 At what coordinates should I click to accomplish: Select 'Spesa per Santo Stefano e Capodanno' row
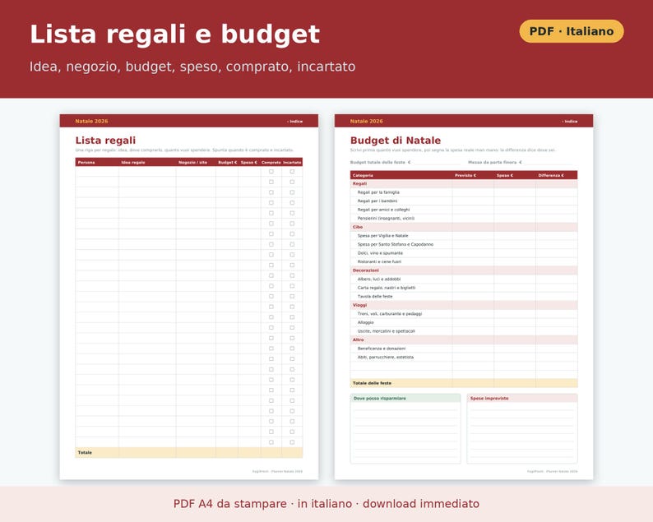(x=464, y=244)
